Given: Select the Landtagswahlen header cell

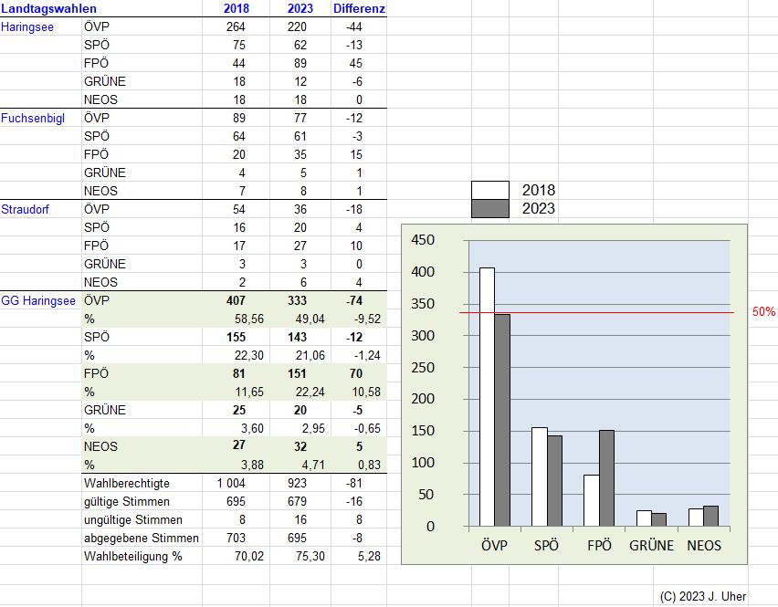Looking at the screenshot, I should (49, 8).
